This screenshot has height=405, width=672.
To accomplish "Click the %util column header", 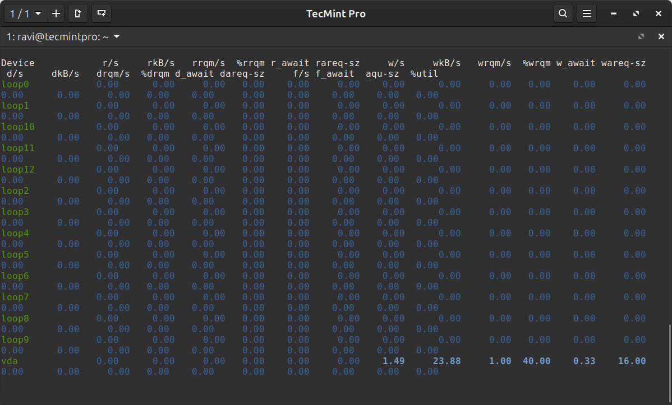I will pyautogui.click(x=424, y=73).
